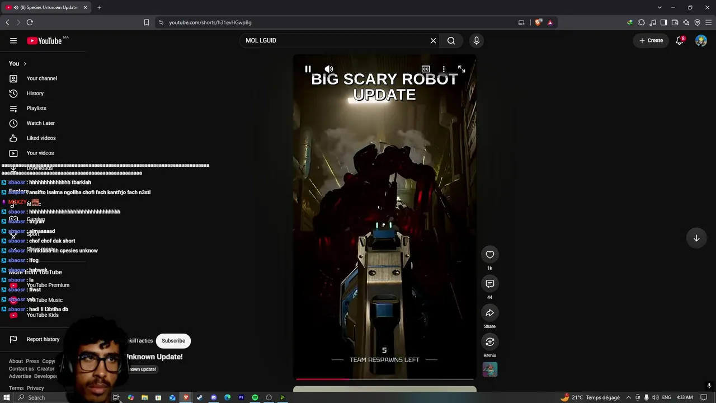Viewport: 716px width, 403px height.
Task: Submit search with the magnifier button
Action: click(x=451, y=40)
